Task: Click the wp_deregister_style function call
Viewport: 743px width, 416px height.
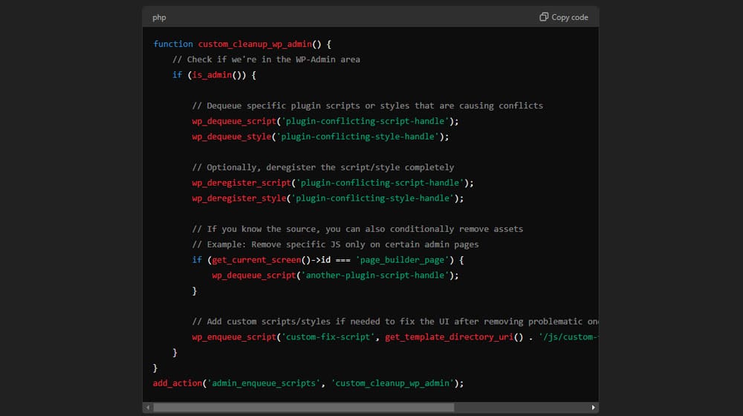Action: [x=239, y=198]
